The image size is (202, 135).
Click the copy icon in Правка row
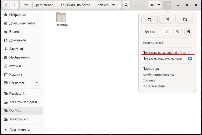[x=177, y=31]
